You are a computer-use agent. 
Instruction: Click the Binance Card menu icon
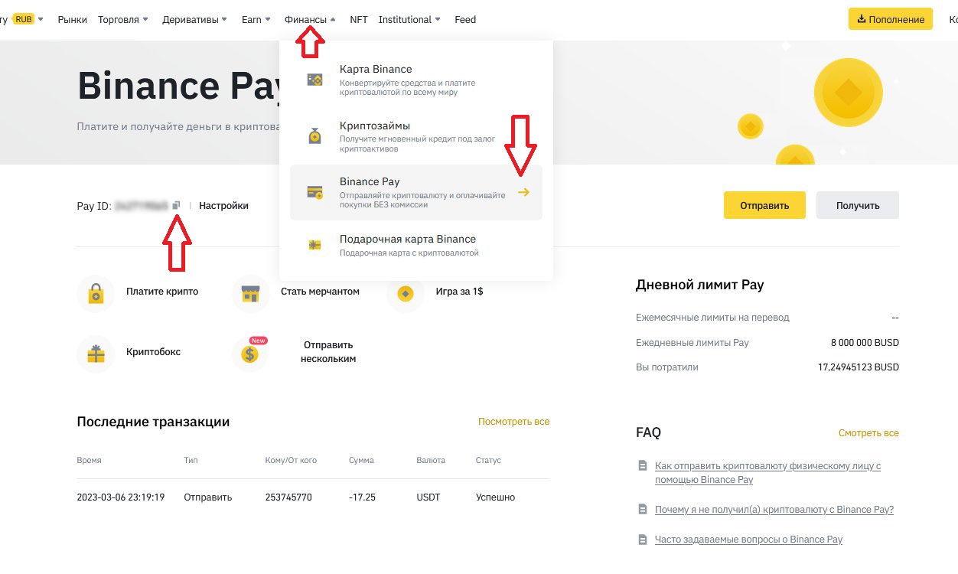coord(314,80)
